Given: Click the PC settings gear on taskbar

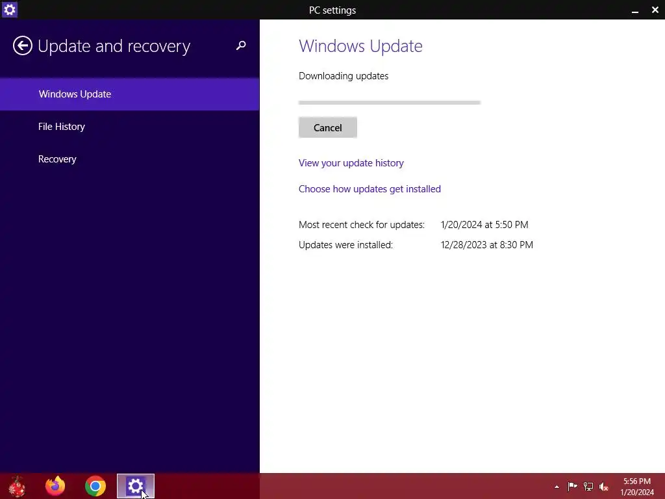Looking at the screenshot, I should [x=136, y=486].
